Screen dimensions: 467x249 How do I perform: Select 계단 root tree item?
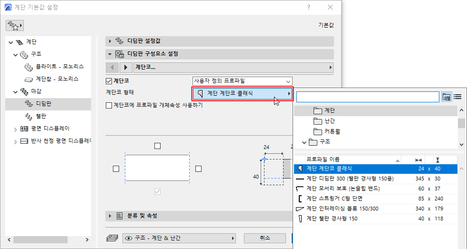pyautogui.click(x=31, y=42)
